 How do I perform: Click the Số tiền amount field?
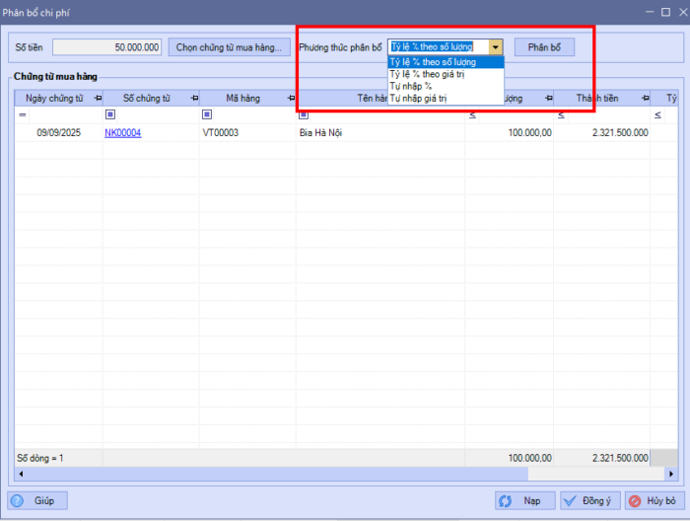tap(107, 46)
